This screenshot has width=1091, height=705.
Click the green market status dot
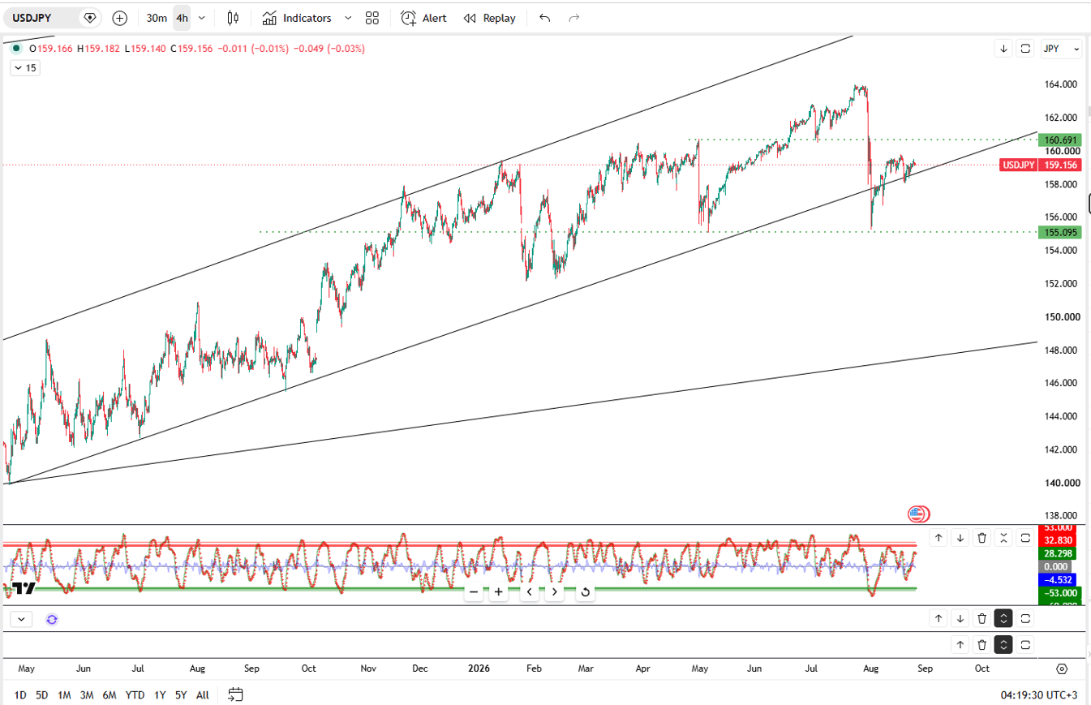[x=16, y=49]
